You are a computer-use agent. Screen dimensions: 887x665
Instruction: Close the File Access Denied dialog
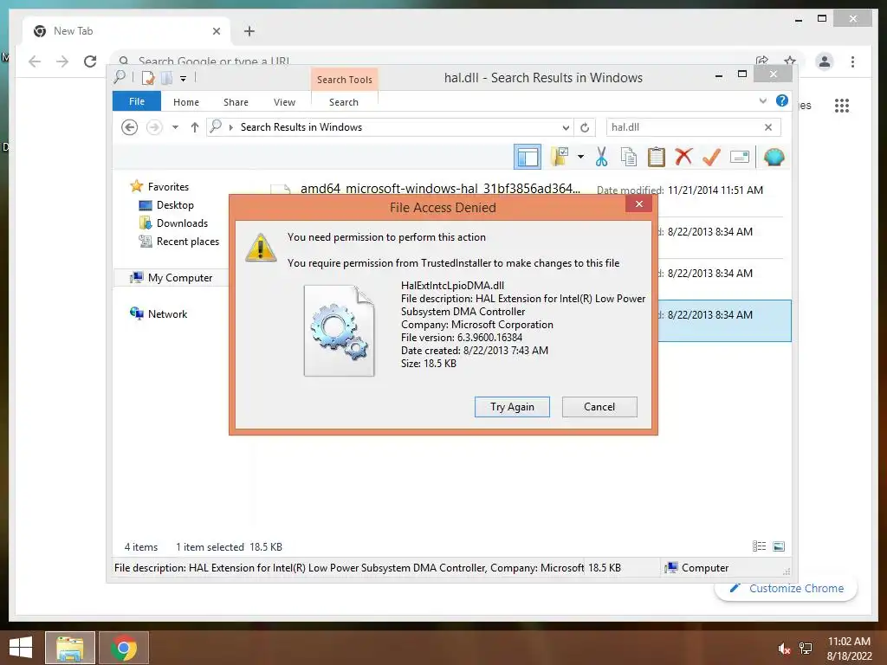(x=638, y=204)
